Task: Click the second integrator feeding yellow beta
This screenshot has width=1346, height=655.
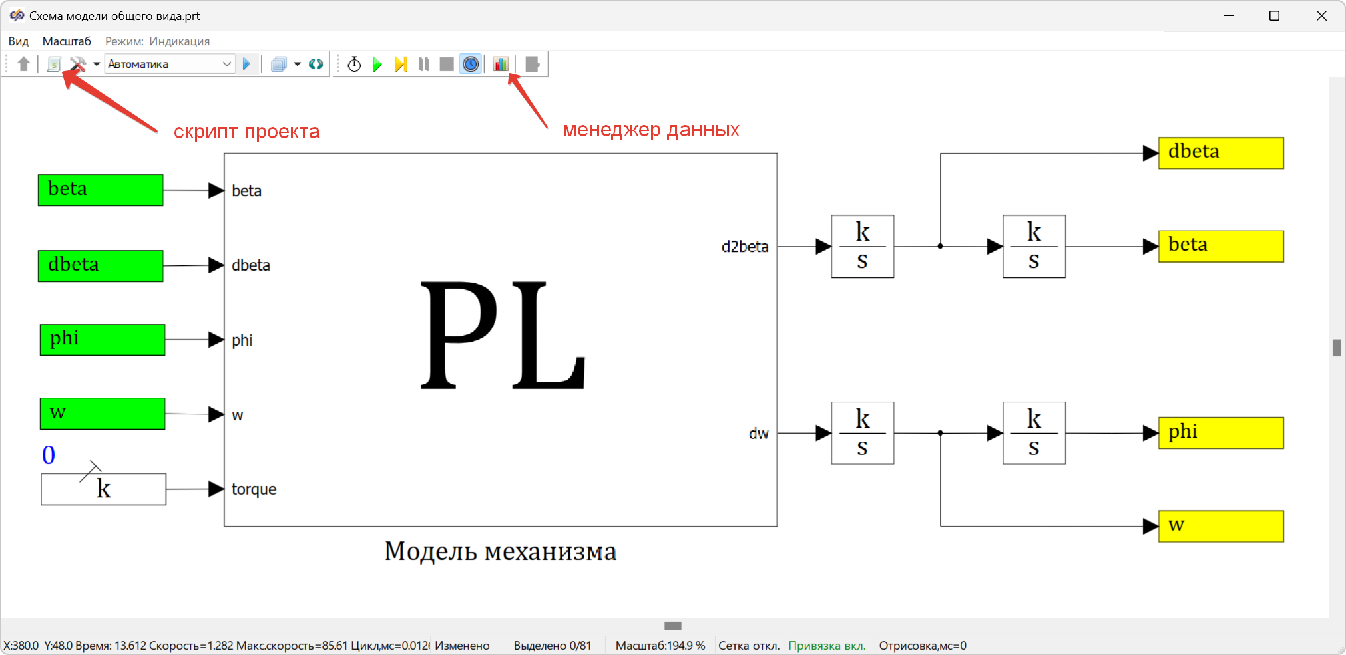Action: click(x=1034, y=246)
